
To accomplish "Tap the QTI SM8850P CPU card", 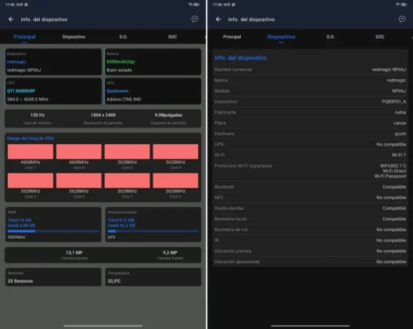I will (53, 91).
